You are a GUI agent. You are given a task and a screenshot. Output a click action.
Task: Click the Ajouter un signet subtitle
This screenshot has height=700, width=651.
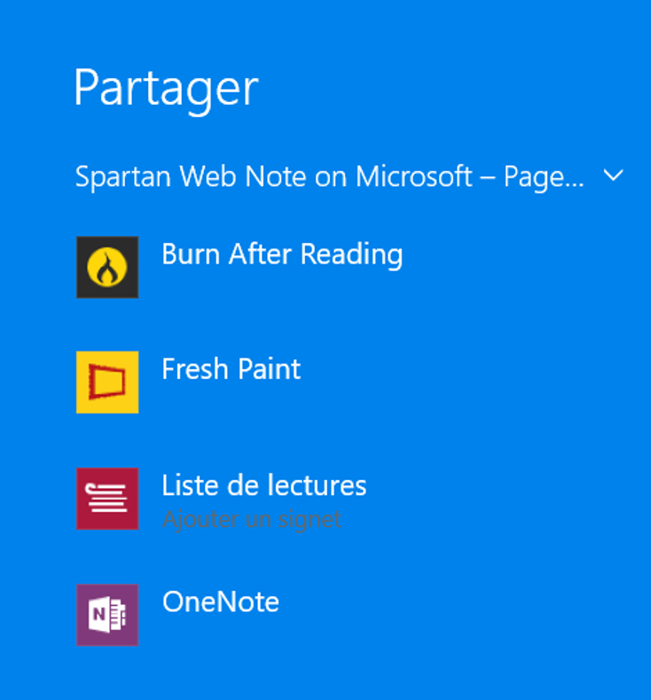(252, 519)
